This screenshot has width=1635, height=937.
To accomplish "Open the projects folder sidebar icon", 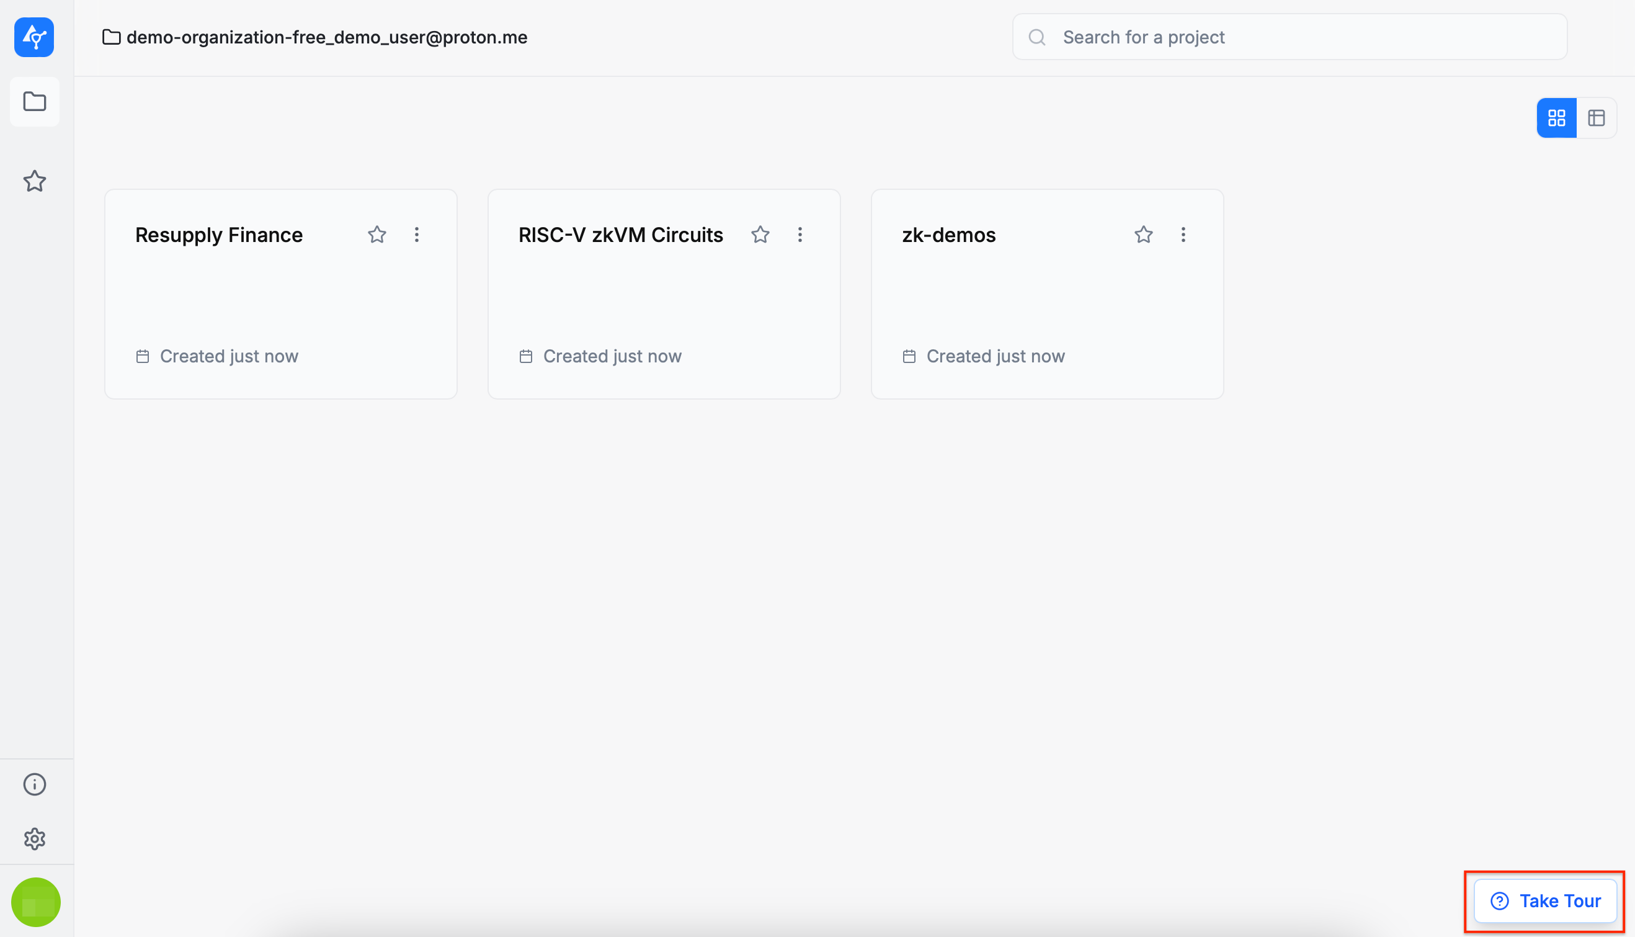I will 35,102.
